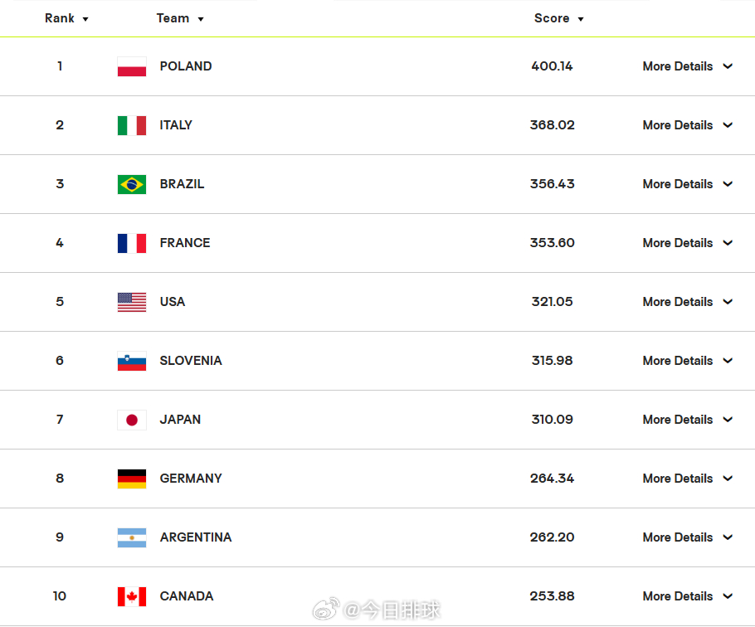
Task: Select the ARGENTINA team name
Action: click(x=196, y=537)
